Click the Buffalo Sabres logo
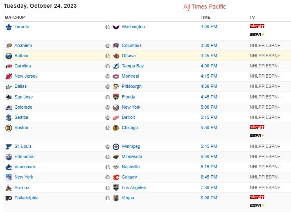 click(9, 56)
